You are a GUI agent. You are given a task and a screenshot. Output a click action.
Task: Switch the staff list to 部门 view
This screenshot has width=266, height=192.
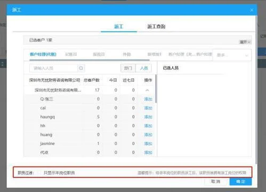128,68
